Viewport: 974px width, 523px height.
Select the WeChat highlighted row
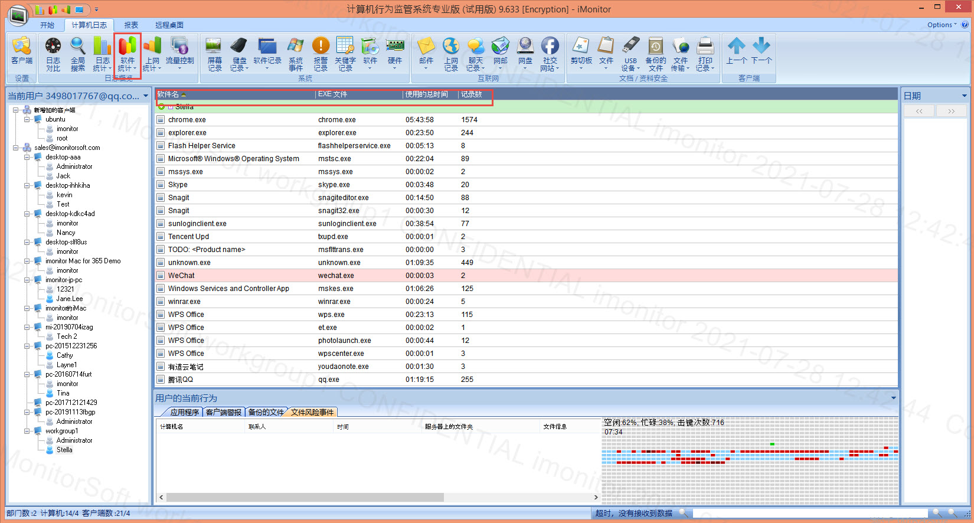tap(527, 276)
